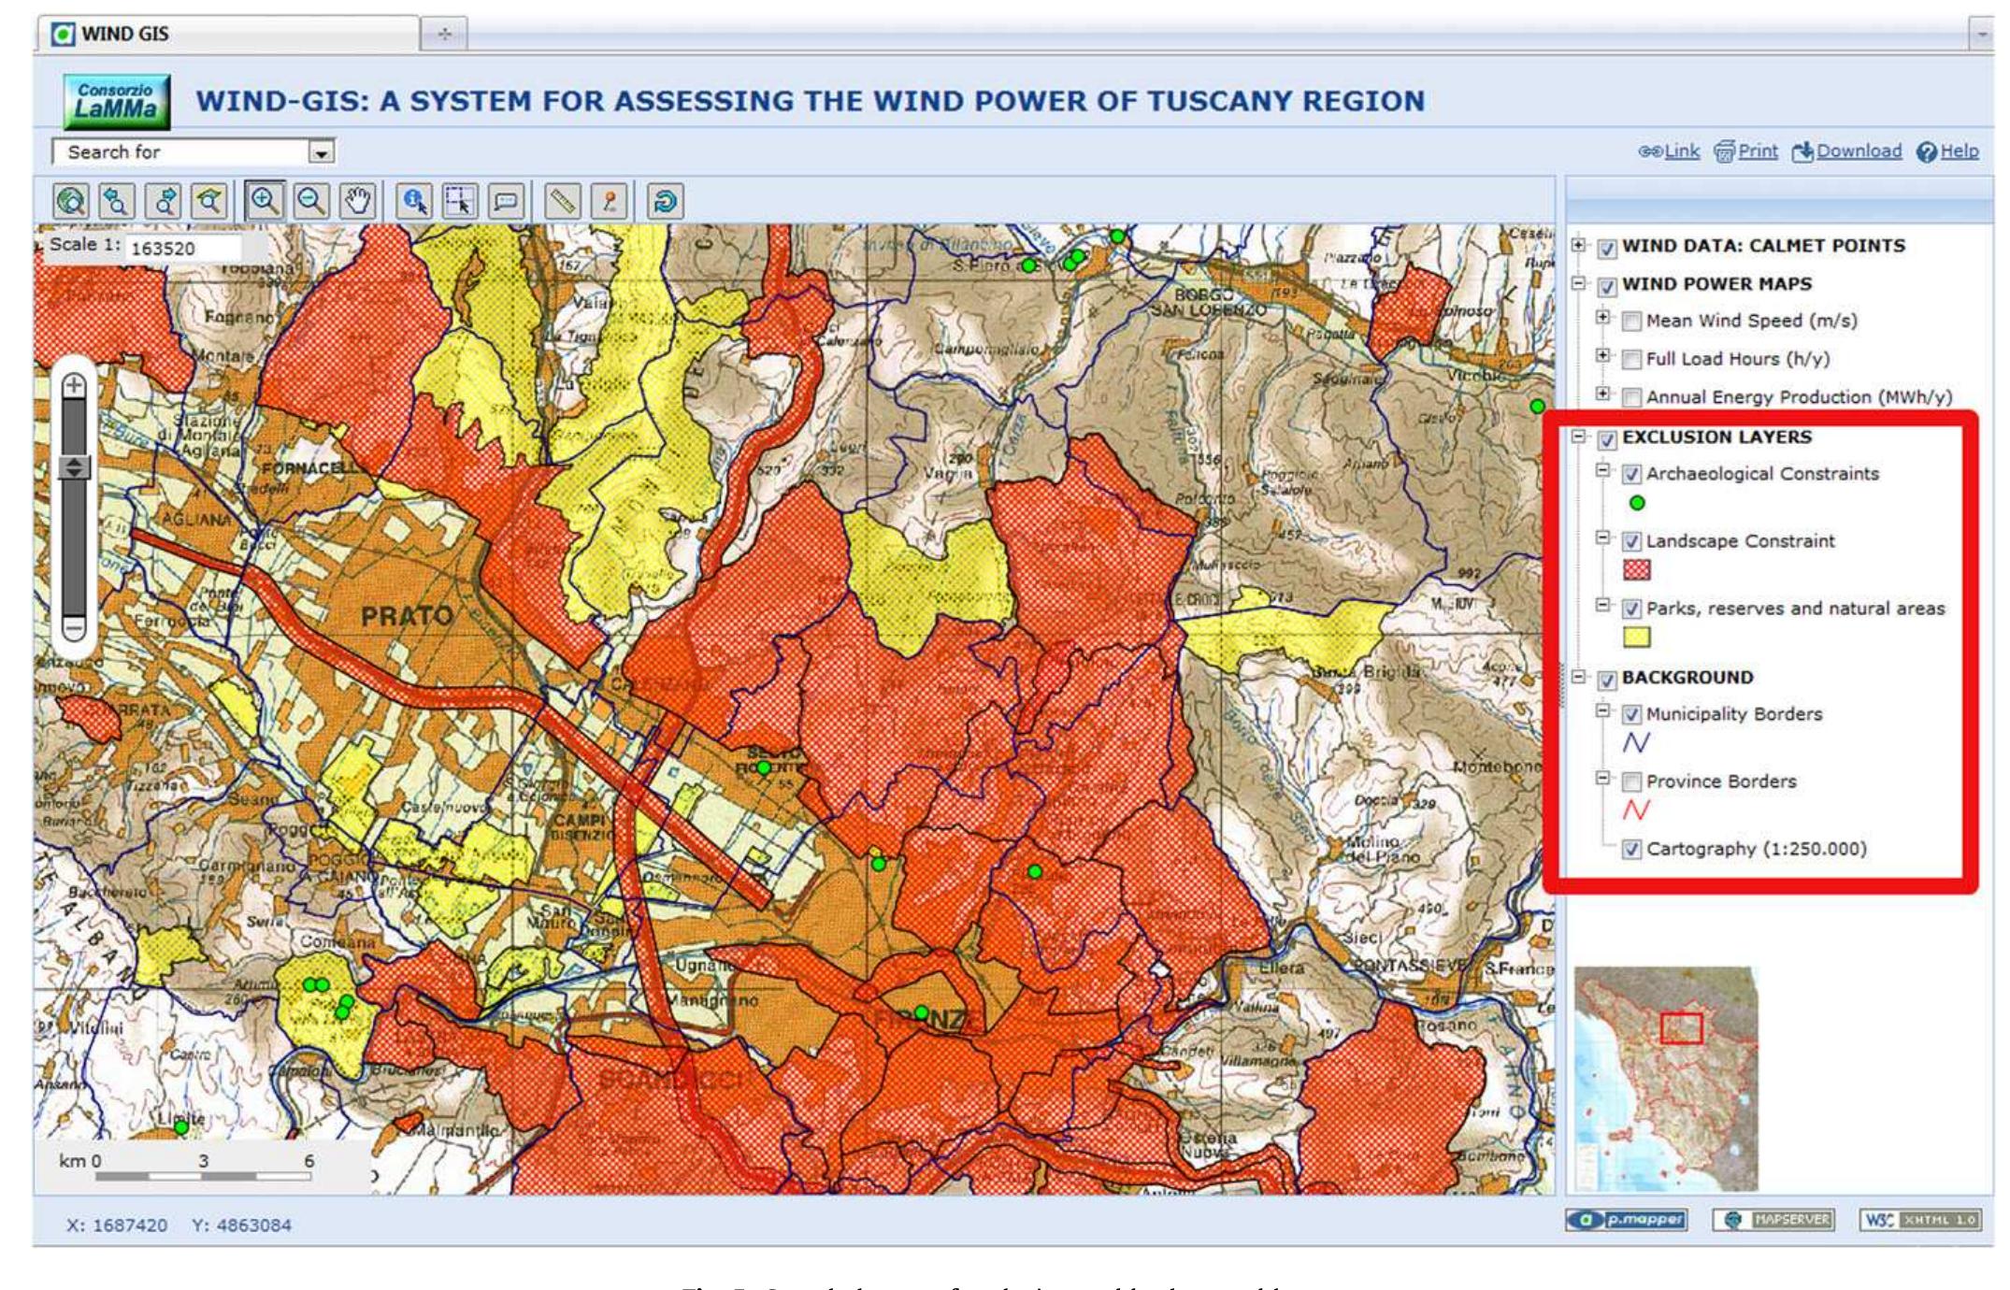Activate the Pan hand tool

(x=357, y=201)
